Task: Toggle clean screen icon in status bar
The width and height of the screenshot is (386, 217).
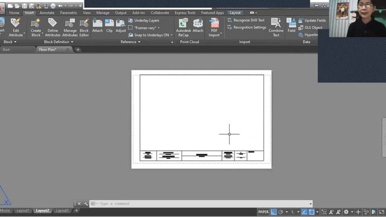Action: tap(382, 212)
